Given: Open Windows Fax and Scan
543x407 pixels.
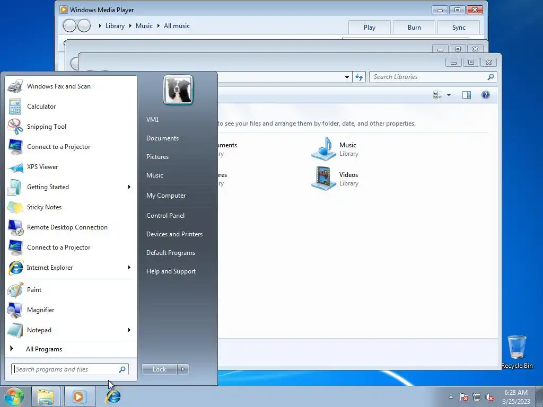Looking at the screenshot, I should click(71, 86).
